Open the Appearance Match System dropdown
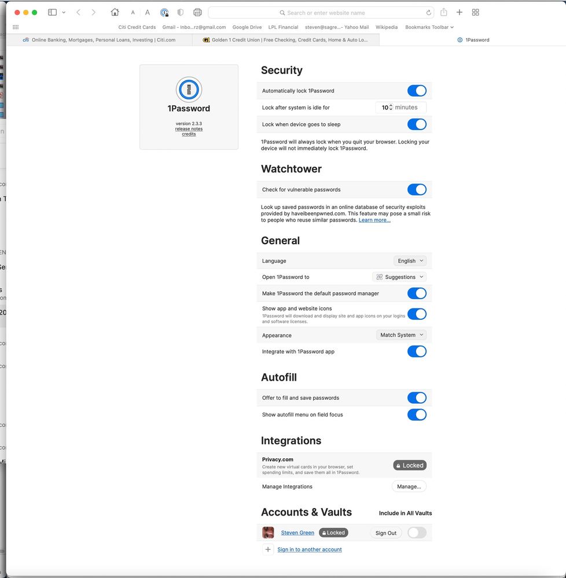This screenshot has height=578, width=566. tap(401, 335)
